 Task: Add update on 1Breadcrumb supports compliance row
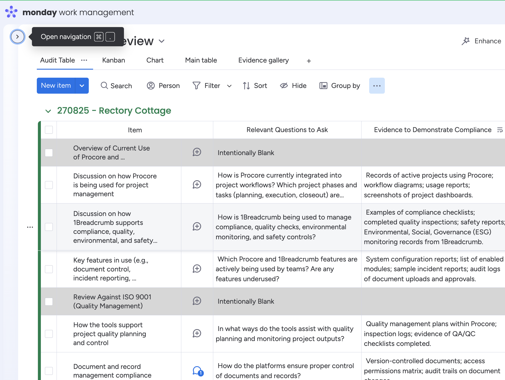197,227
